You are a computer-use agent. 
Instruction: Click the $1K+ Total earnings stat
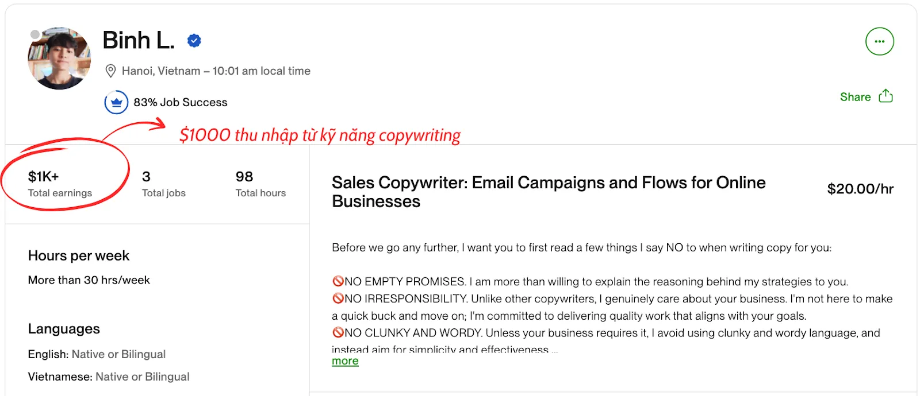click(60, 184)
